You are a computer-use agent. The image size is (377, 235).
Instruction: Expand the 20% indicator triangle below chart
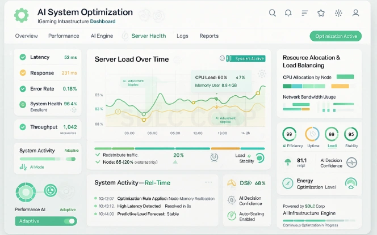(x=175, y=162)
